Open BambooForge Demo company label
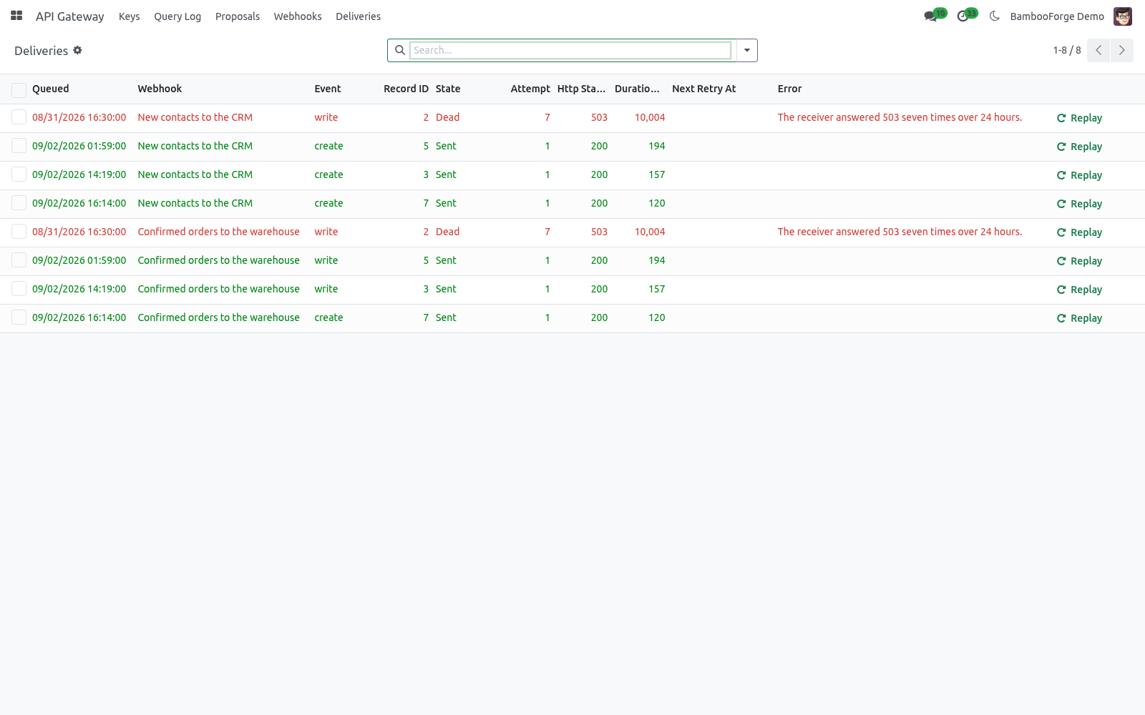The image size is (1145, 715). tap(1057, 16)
